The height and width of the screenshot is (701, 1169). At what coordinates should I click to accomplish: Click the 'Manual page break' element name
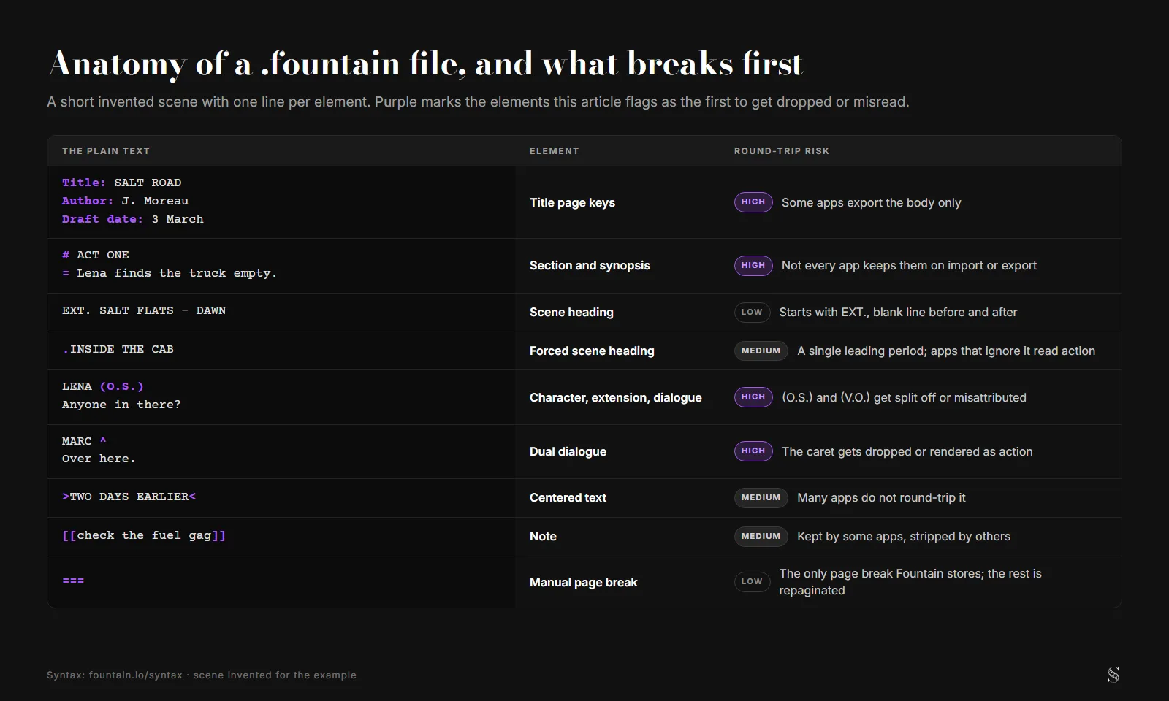point(584,582)
